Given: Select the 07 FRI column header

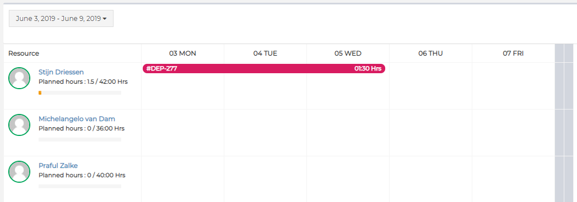Looking at the screenshot, I should 513,53.
